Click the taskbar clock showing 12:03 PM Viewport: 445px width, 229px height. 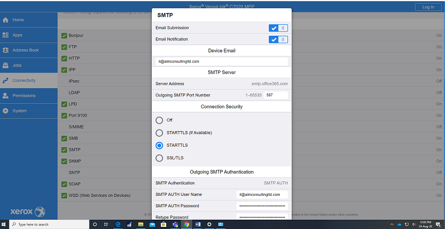tap(425, 224)
